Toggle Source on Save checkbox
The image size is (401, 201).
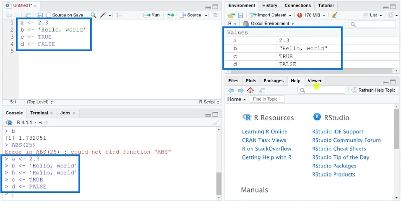pyautogui.click(x=49, y=15)
